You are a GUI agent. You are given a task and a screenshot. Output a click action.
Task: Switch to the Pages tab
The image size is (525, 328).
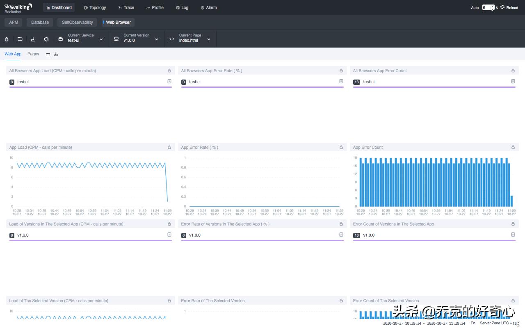tap(33, 54)
